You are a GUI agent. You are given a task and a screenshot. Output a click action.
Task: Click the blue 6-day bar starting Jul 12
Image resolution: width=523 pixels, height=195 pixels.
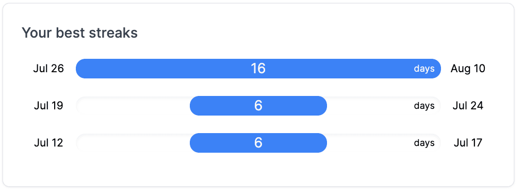[x=258, y=143]
